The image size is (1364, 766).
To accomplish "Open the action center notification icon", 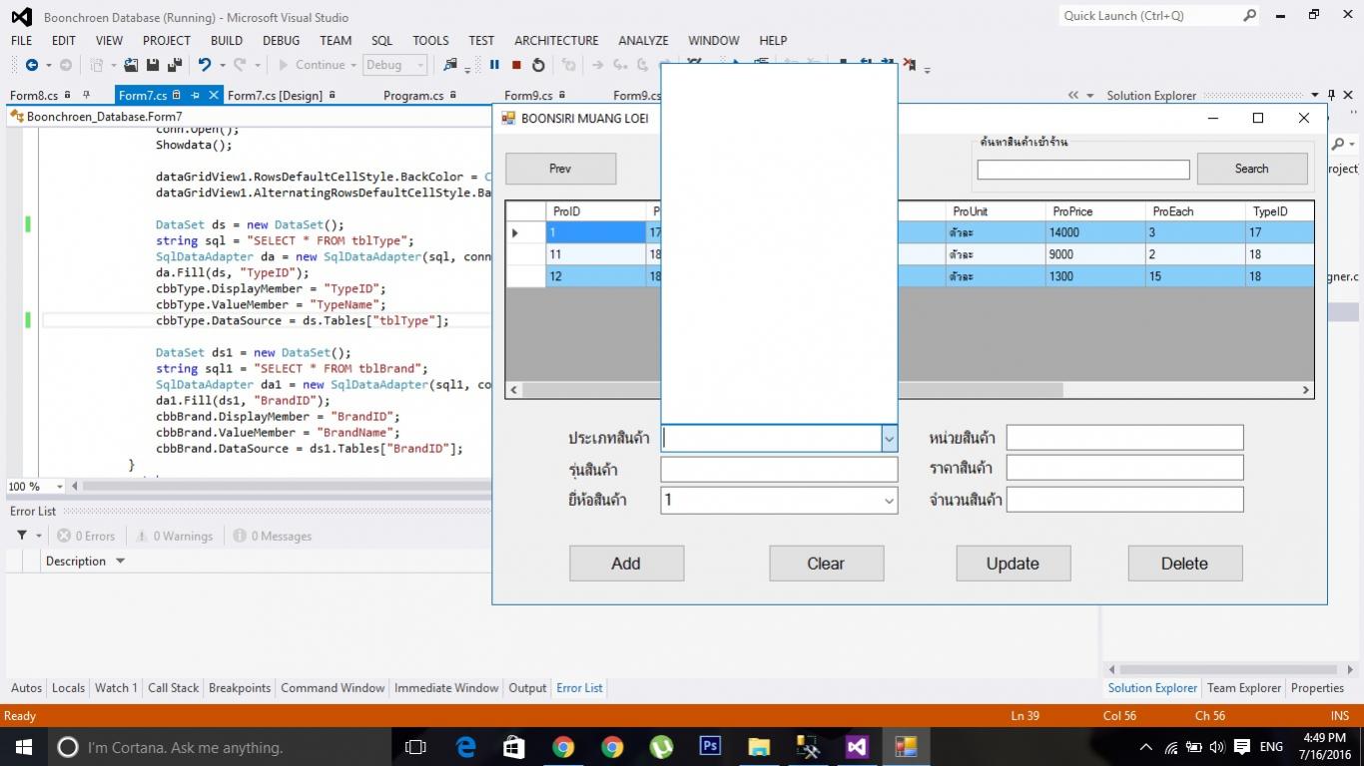I will click(x=1242, y=747).
